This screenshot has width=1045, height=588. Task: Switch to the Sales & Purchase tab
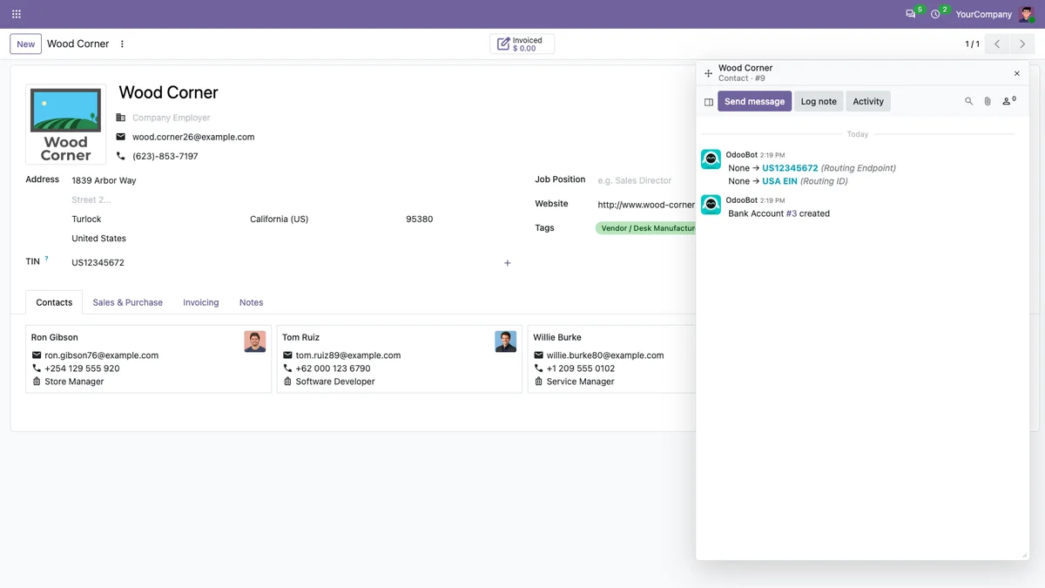click(x=128, y=302)
